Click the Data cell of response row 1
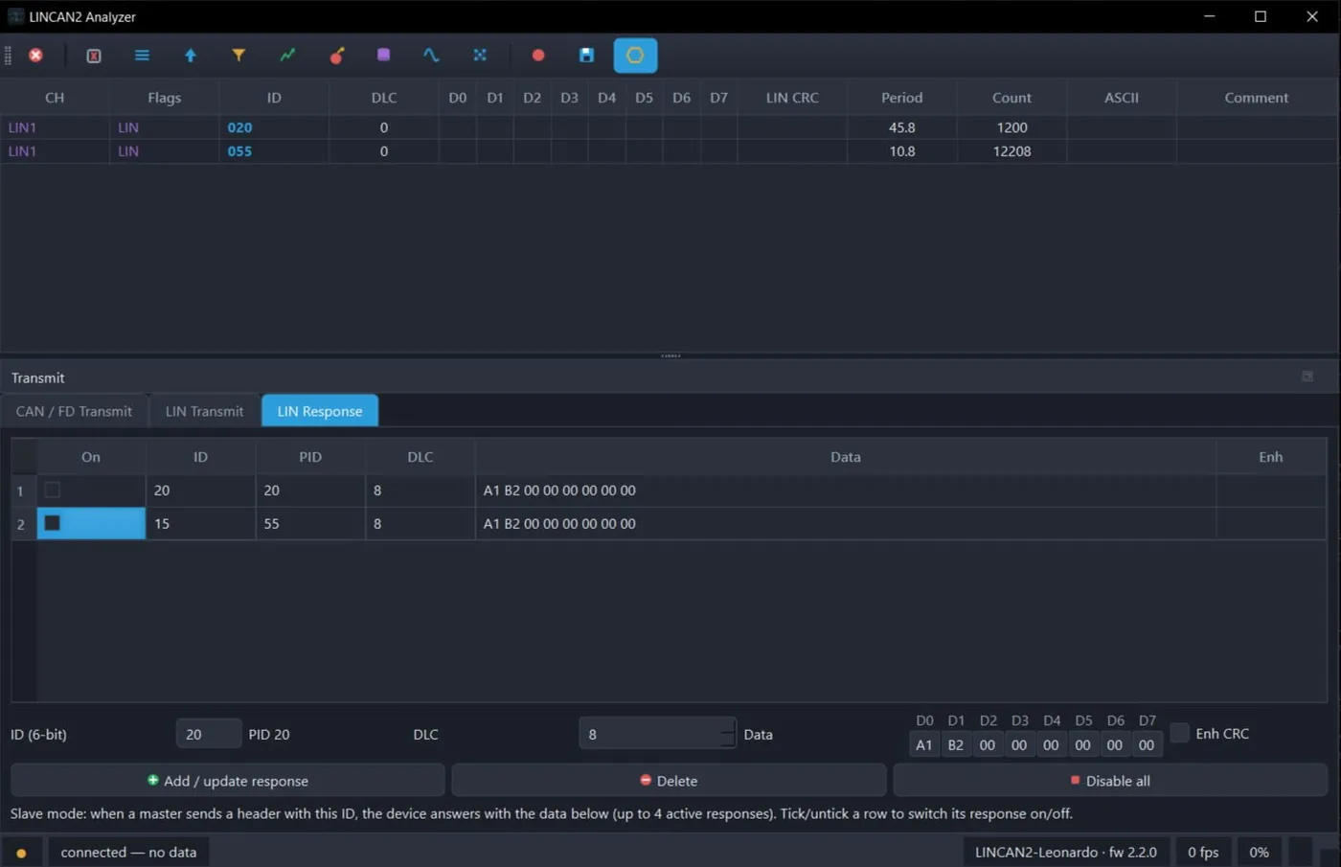The height and width of the screenshot is (867, 1341). 846,491
